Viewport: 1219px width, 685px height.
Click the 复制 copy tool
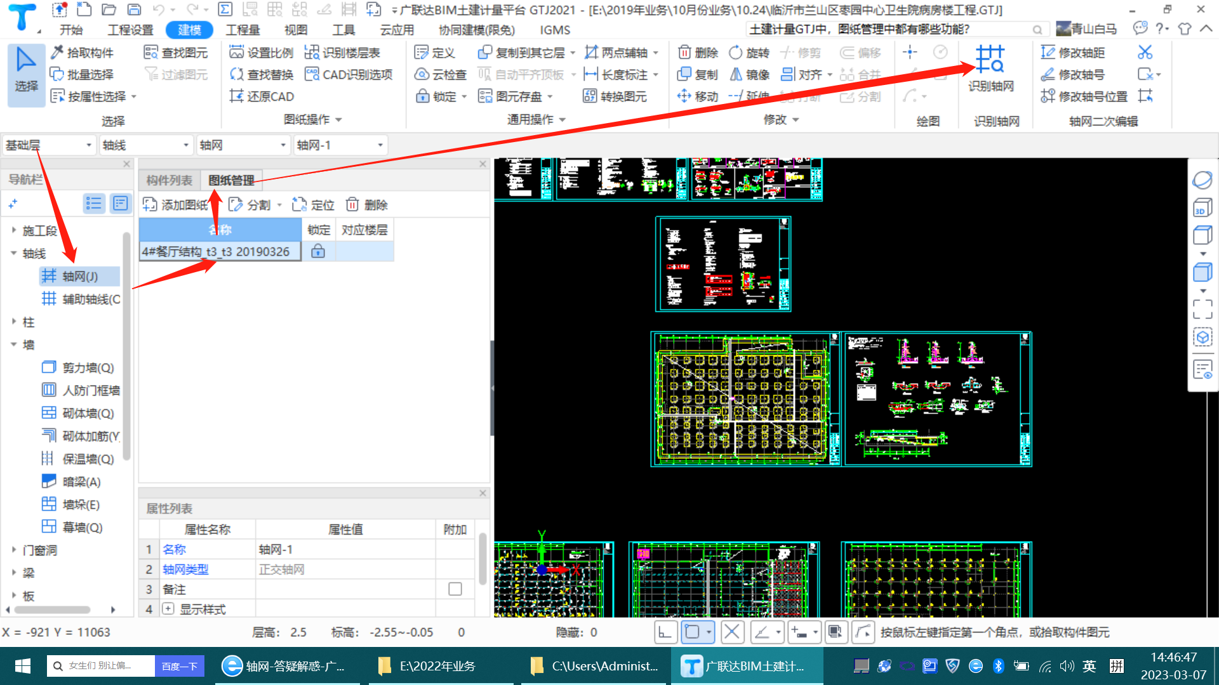(x=698, y=74)
